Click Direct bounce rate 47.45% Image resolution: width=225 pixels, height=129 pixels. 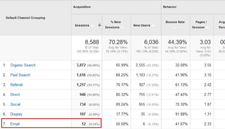pos(181,94)
